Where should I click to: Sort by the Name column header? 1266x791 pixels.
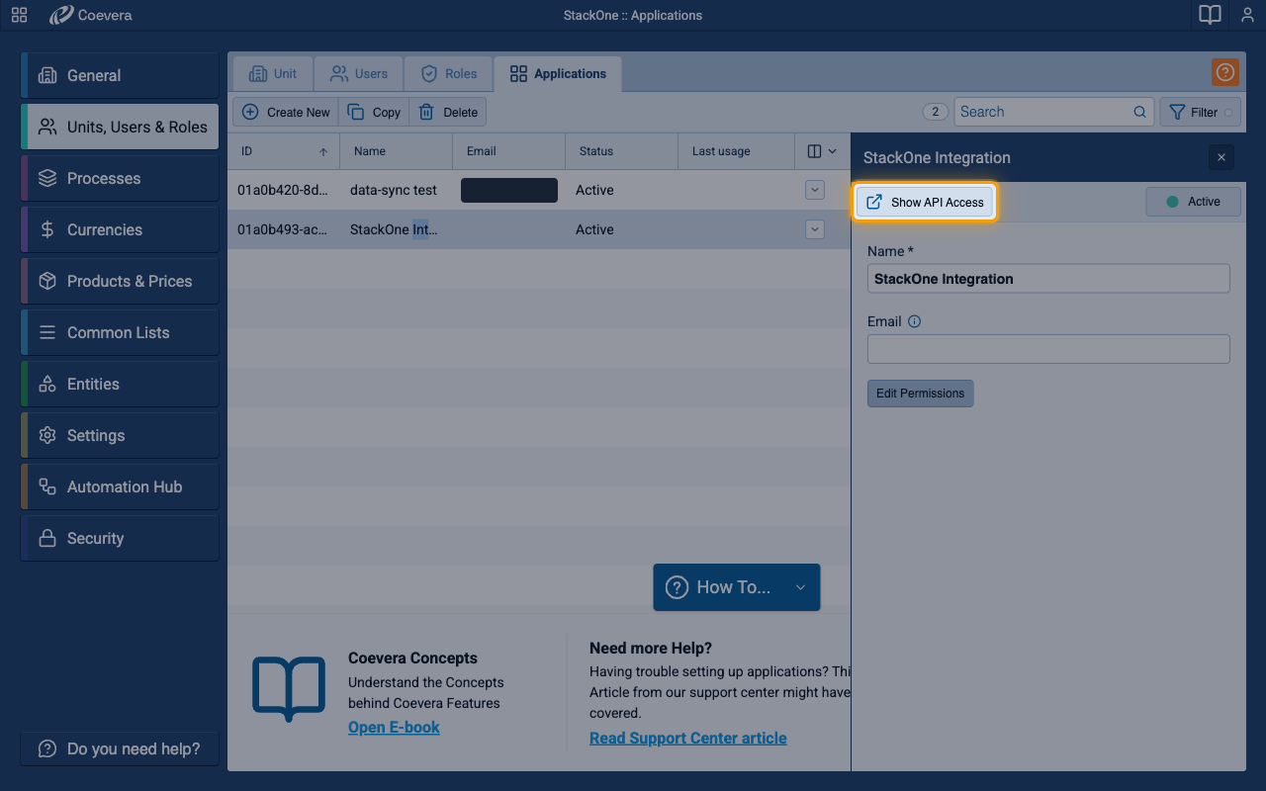coord(397,151)
